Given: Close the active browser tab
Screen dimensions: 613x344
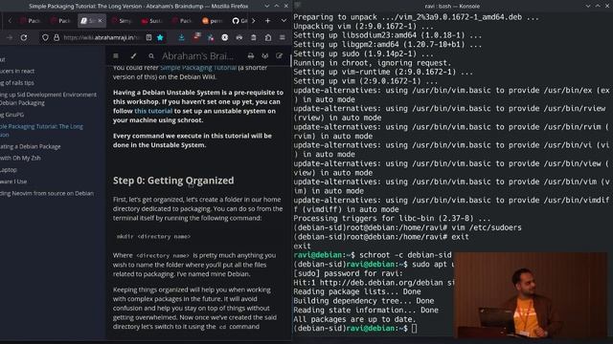Looking at the screenshot, I should [100, 21].
